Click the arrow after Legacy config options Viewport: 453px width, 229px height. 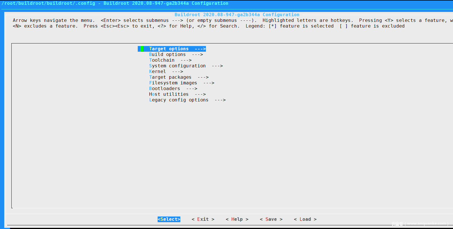pyautogui.click(x=220, y=100)
